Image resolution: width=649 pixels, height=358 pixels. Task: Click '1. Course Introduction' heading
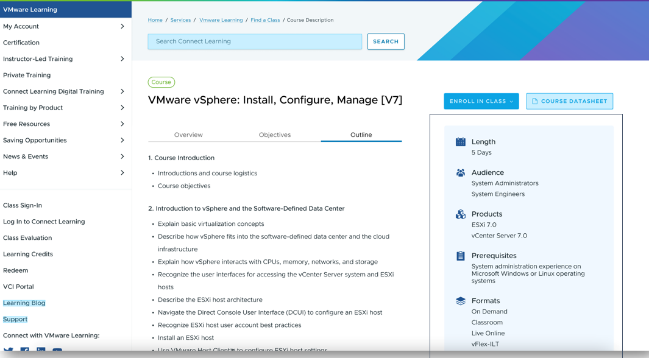181,158
